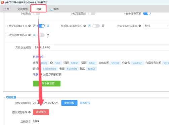Screen dimensions: 169x125
Task: Click 是 label next to 下载后自动回主页
Action: click(x=48, y=26)
